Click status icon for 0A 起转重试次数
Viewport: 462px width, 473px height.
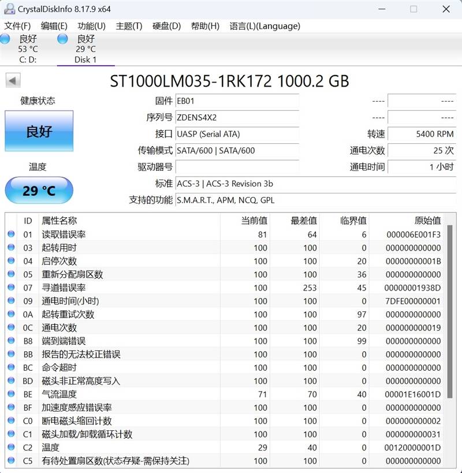pos(11,314)
